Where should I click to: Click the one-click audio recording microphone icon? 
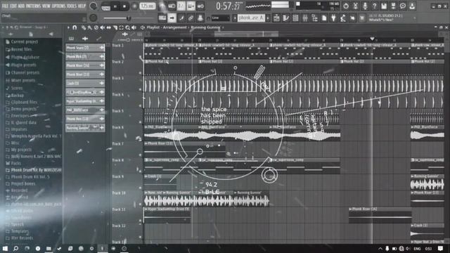365,6
